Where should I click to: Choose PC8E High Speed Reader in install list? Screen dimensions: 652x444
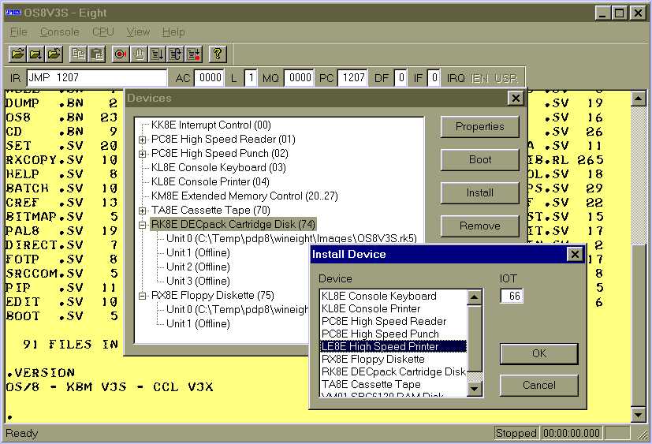click(x=393, y=321)
